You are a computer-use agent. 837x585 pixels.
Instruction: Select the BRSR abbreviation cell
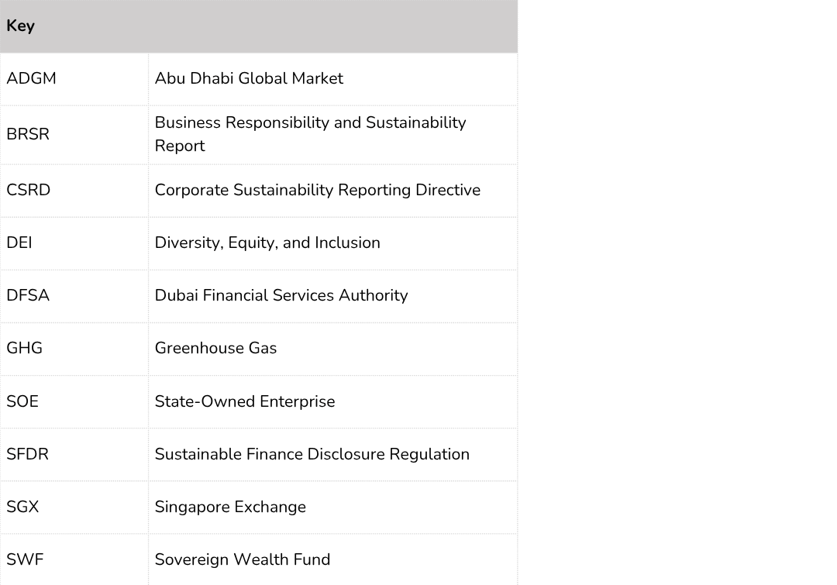74,135
